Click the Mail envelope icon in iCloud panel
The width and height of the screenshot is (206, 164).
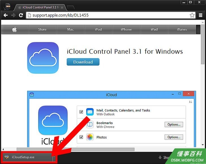[x=90, y=112]
